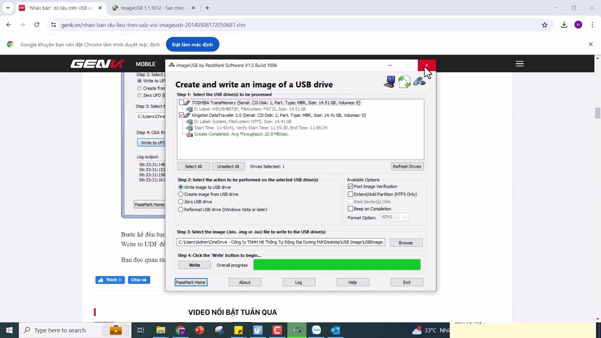
Task: Click the Facebook Chia sẻ button
Action: click(x=139, y=280)
